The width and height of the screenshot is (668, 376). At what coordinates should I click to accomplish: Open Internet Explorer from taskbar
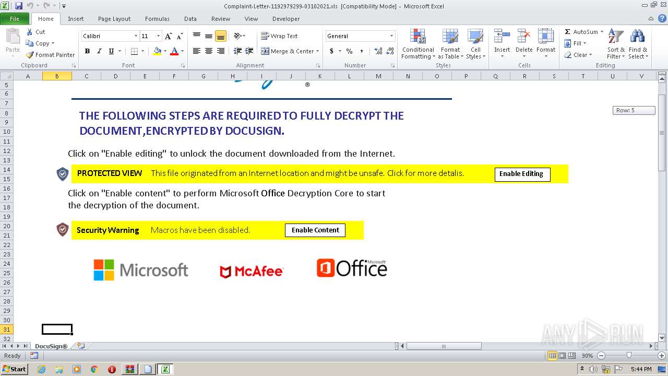[42, 369]
